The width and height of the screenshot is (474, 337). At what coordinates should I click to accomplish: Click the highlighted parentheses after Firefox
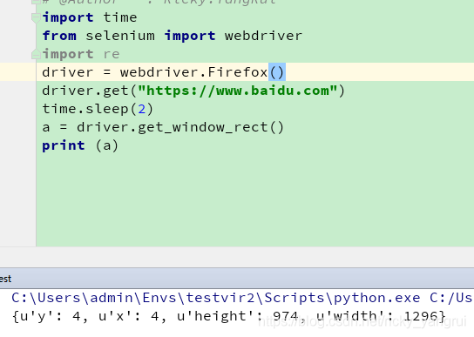click(276, 72)
